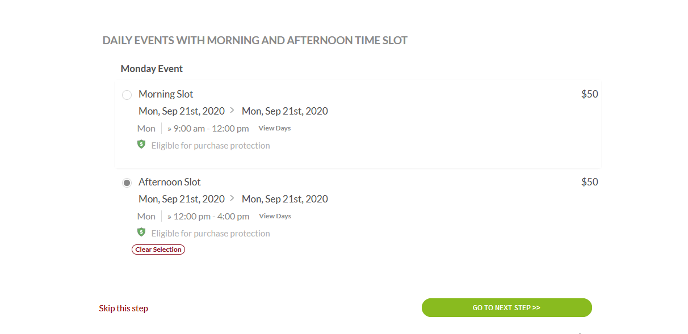Screen dimensions: 688x334
Task: Select the Morning Slot radio button
Action: [127, 95]
